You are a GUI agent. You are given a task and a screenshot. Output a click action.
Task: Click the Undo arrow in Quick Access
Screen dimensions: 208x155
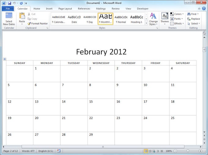tap(14, 3)
